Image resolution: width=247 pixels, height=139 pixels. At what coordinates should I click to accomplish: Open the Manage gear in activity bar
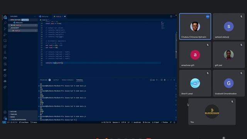[x=5, y=118]
